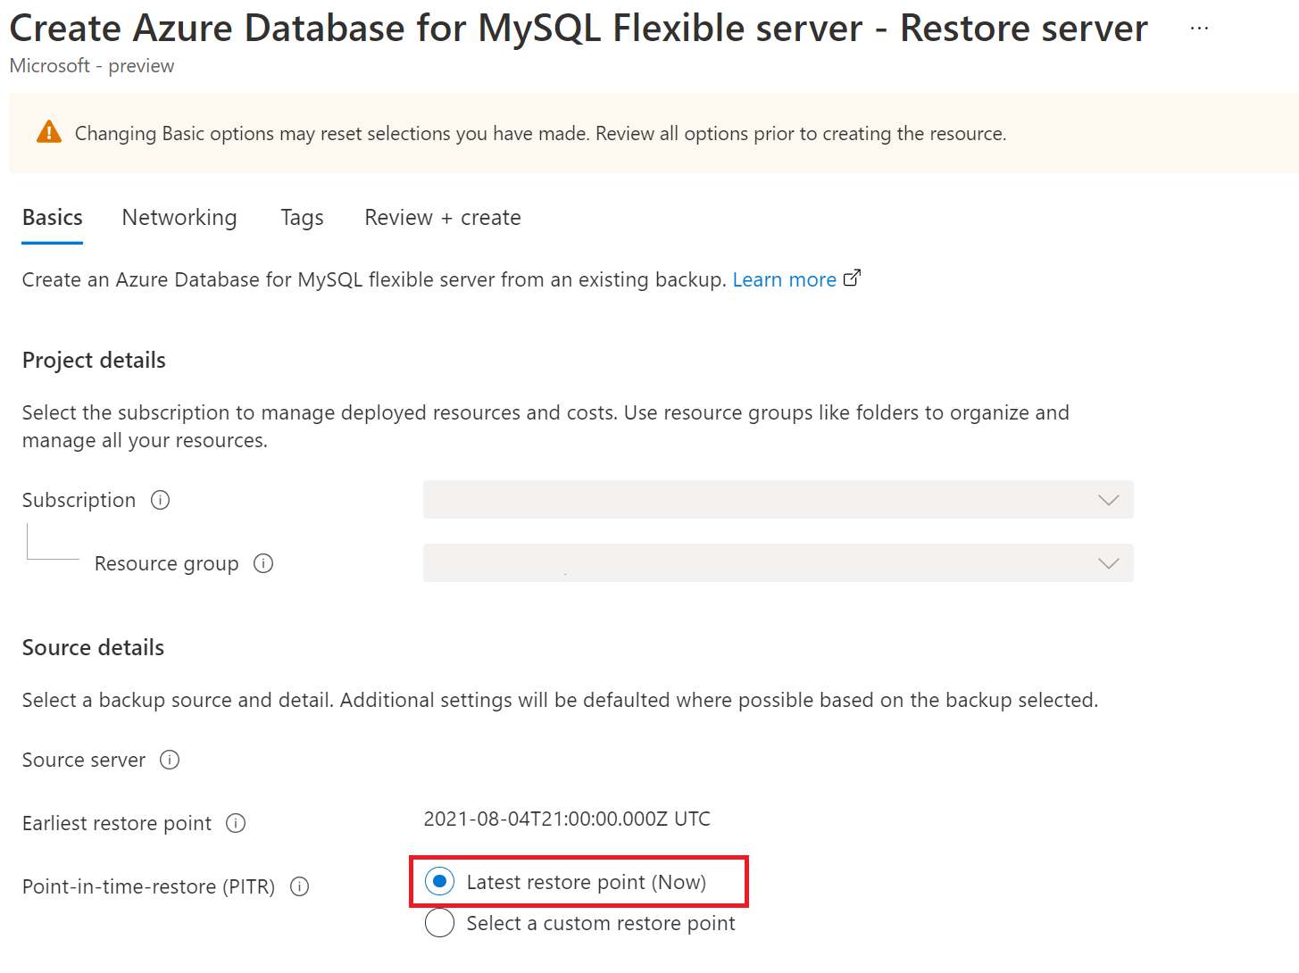This screenshot has width=1299, height=973.
Task: Select Latest restore point (Now) radio button
Action: [440, 882]
